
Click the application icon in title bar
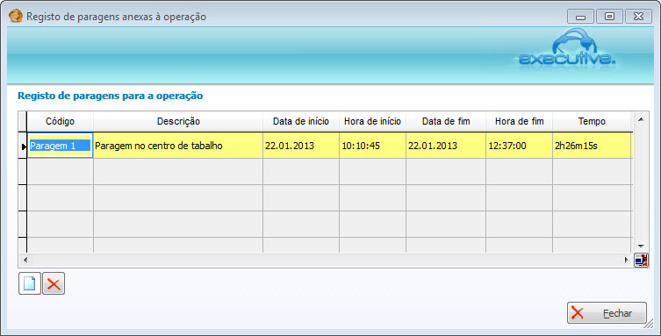click(x=16, y=17)
